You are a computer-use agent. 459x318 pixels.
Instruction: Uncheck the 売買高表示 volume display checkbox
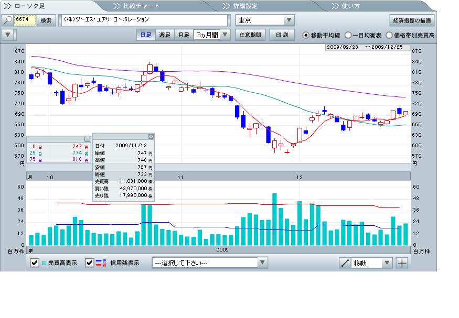pyautogui.click(x=35, y=263)
